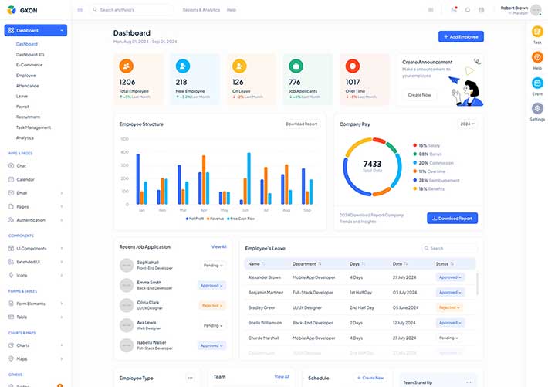Toggle the sidebar with hamburger menu
Screen dimensions: 548x387
pyautogui.click(x=80, y=10)
